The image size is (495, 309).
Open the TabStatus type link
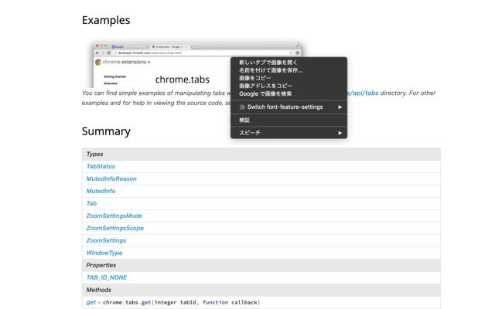(101, 166)
